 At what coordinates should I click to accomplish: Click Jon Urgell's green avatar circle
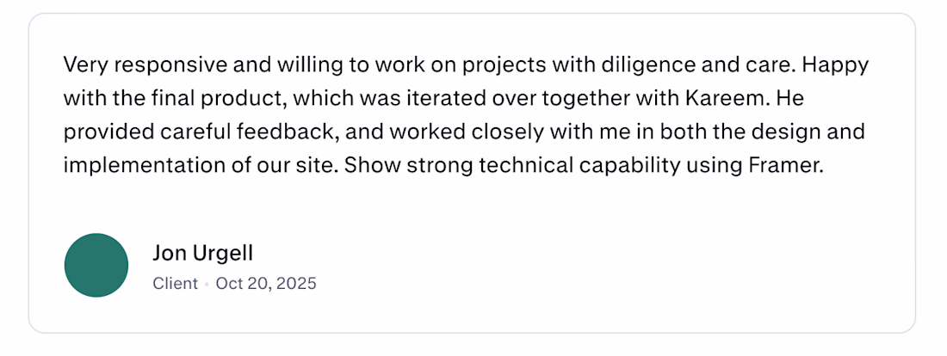pos(96,265)
